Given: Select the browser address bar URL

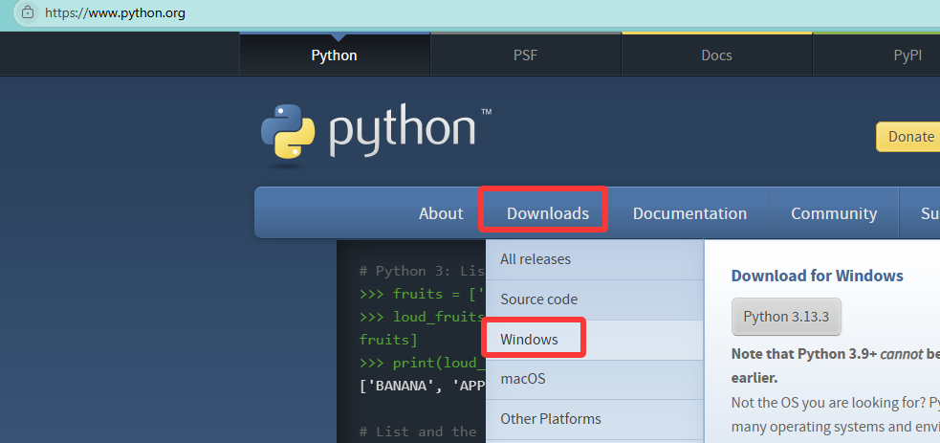Looking at the screenshot, I should (115, 12).
